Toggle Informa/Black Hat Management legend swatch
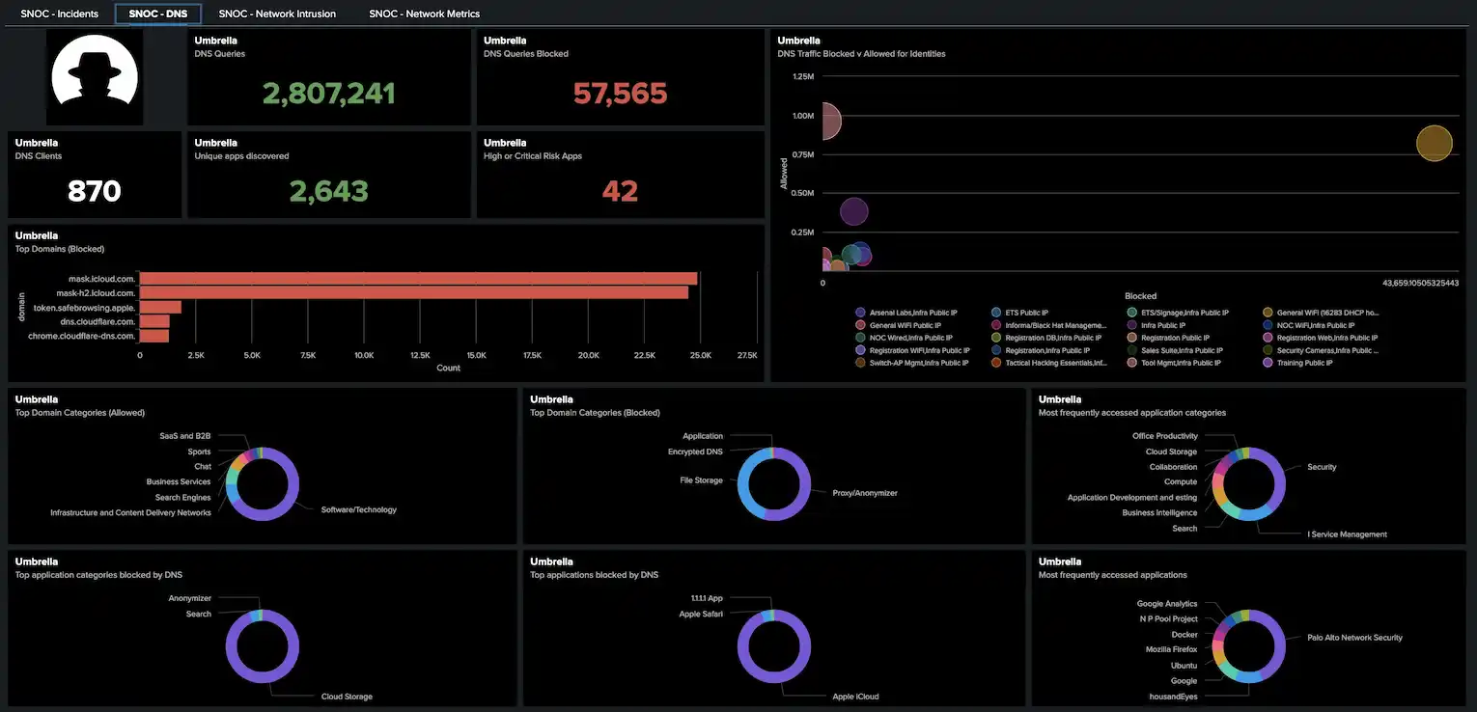This screenshot has width=1477, height=712. click(996, 325)
